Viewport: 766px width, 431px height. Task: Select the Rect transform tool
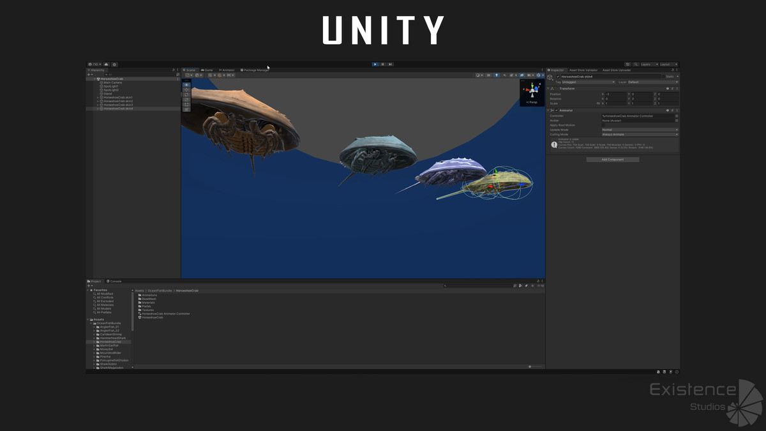coord(186,104)
